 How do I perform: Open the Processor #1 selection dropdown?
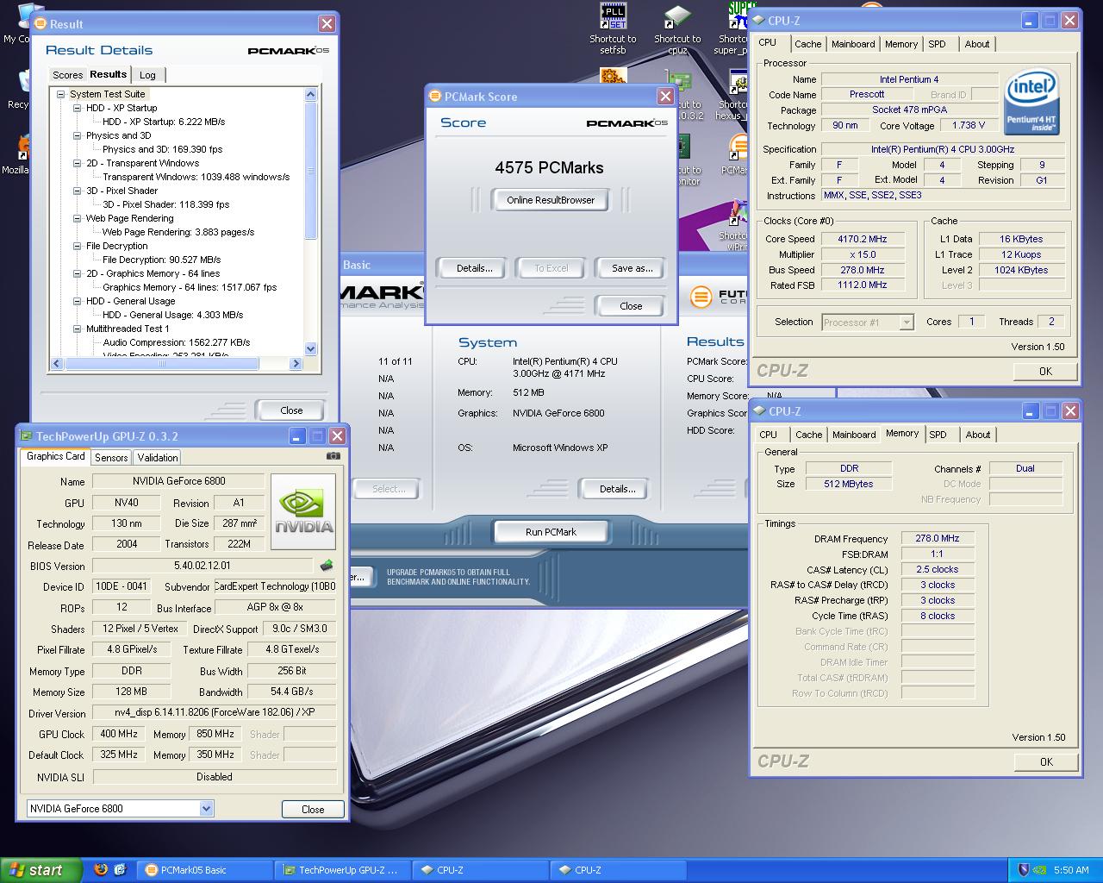[906, 323]
